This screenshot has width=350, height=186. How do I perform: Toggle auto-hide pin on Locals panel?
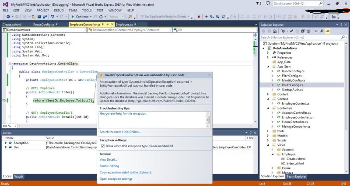(251, 133)
